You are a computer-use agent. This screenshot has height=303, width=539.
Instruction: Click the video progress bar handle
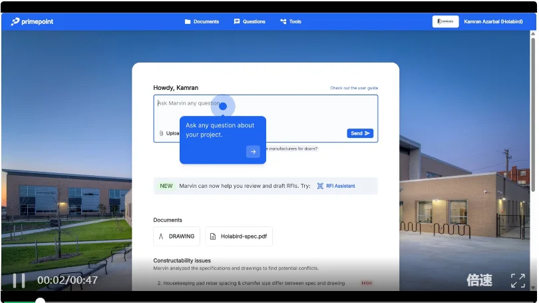click(x=40, y=301)
